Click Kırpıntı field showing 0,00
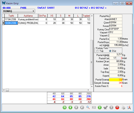The image size is (134, 113). click(116, 75)
